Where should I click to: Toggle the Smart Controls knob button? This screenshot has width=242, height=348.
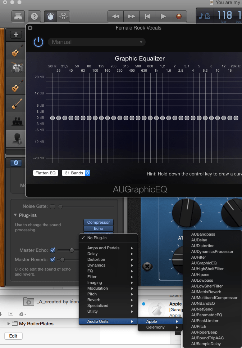point(51,17)
